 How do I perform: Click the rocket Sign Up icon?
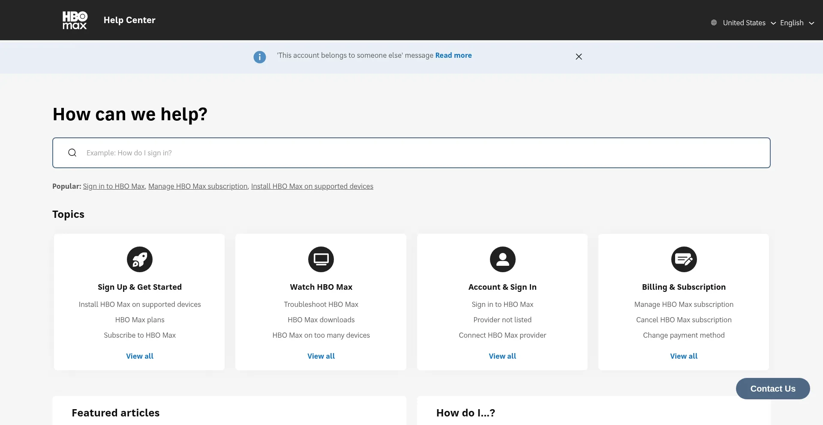click(x=140, y=259)
